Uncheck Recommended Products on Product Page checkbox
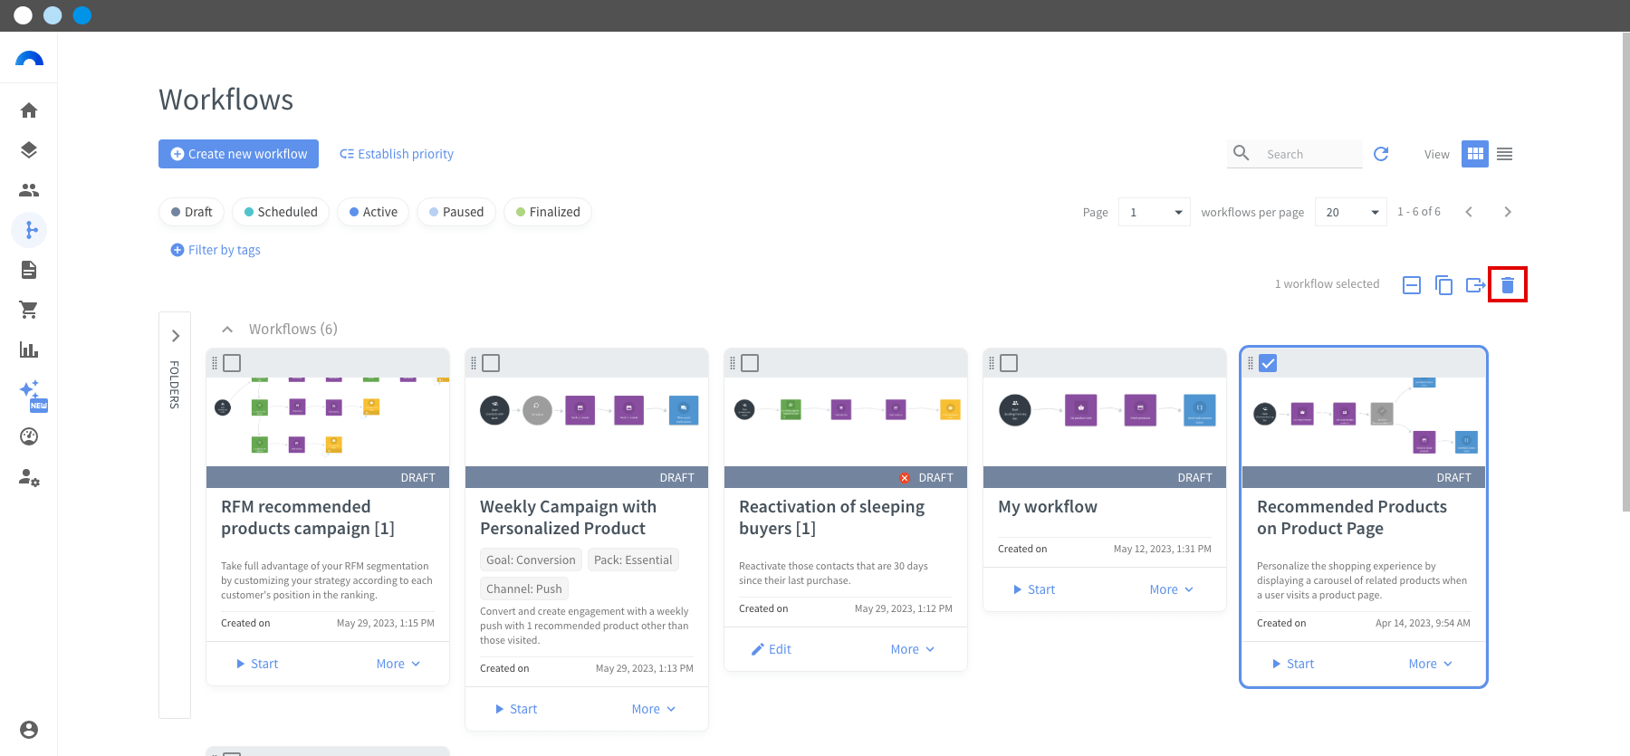This screenshot has width=1630, height=756. [x=1269, y=363]
